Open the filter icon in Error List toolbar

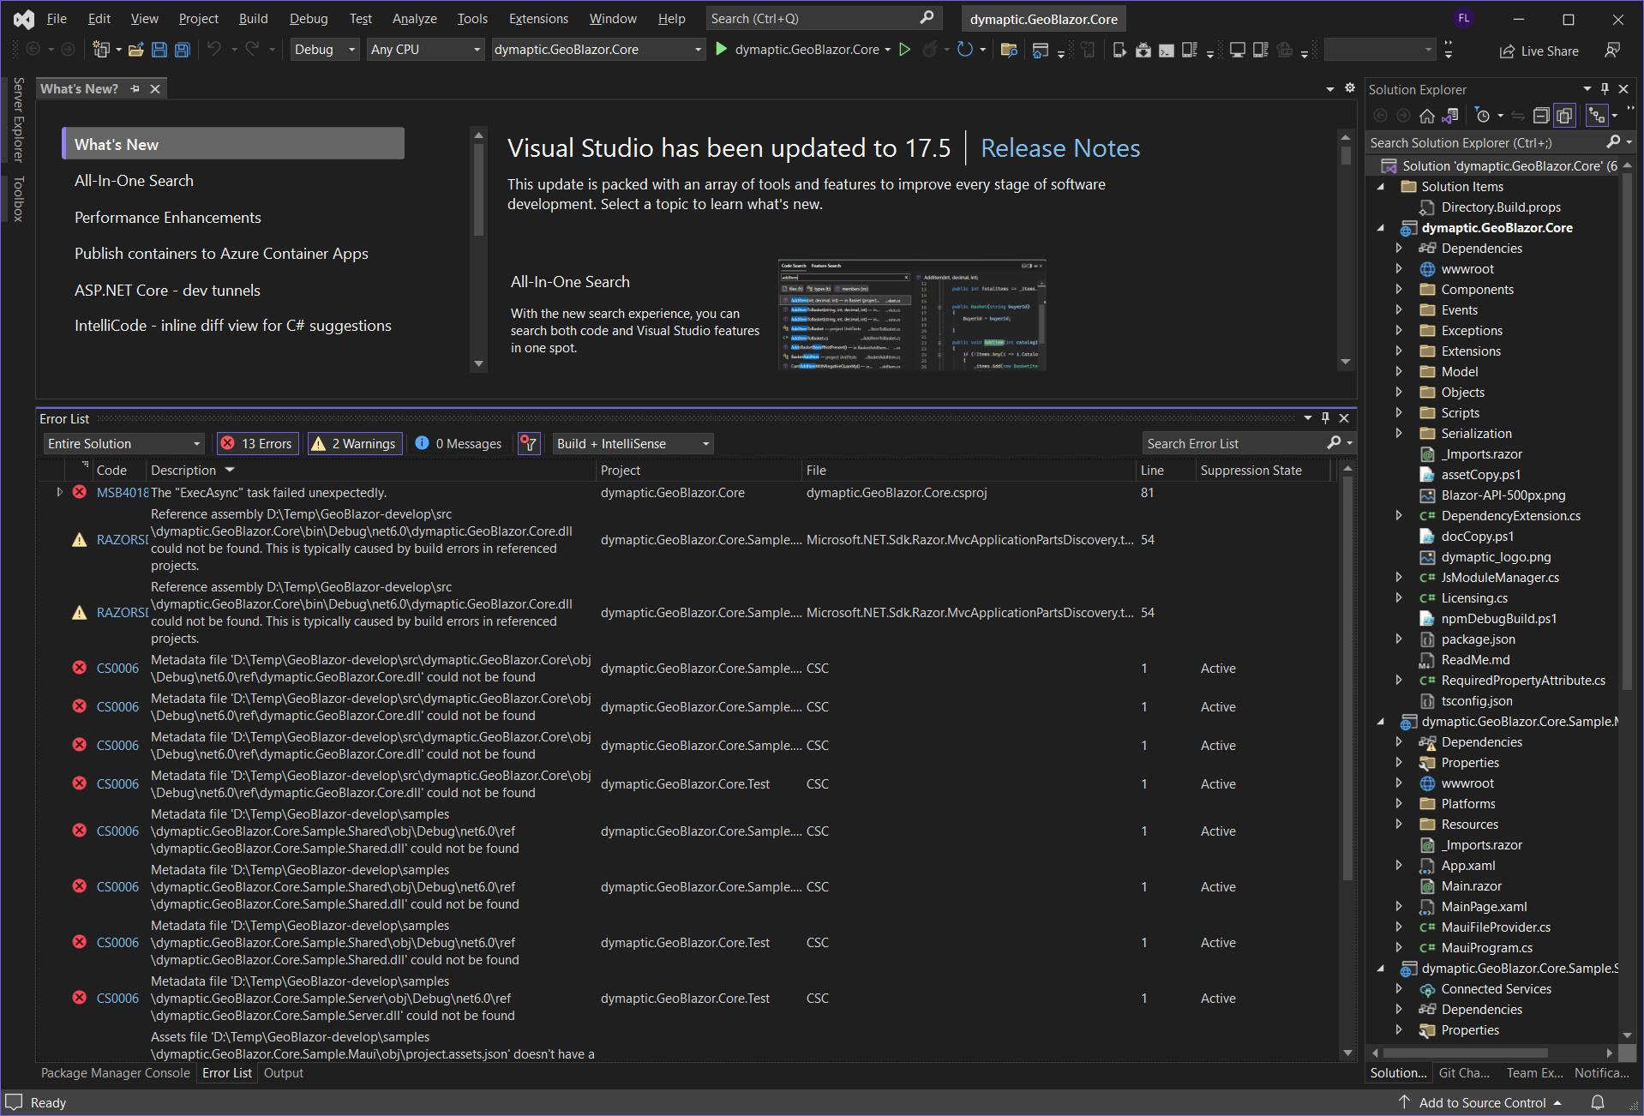point(529,443)
